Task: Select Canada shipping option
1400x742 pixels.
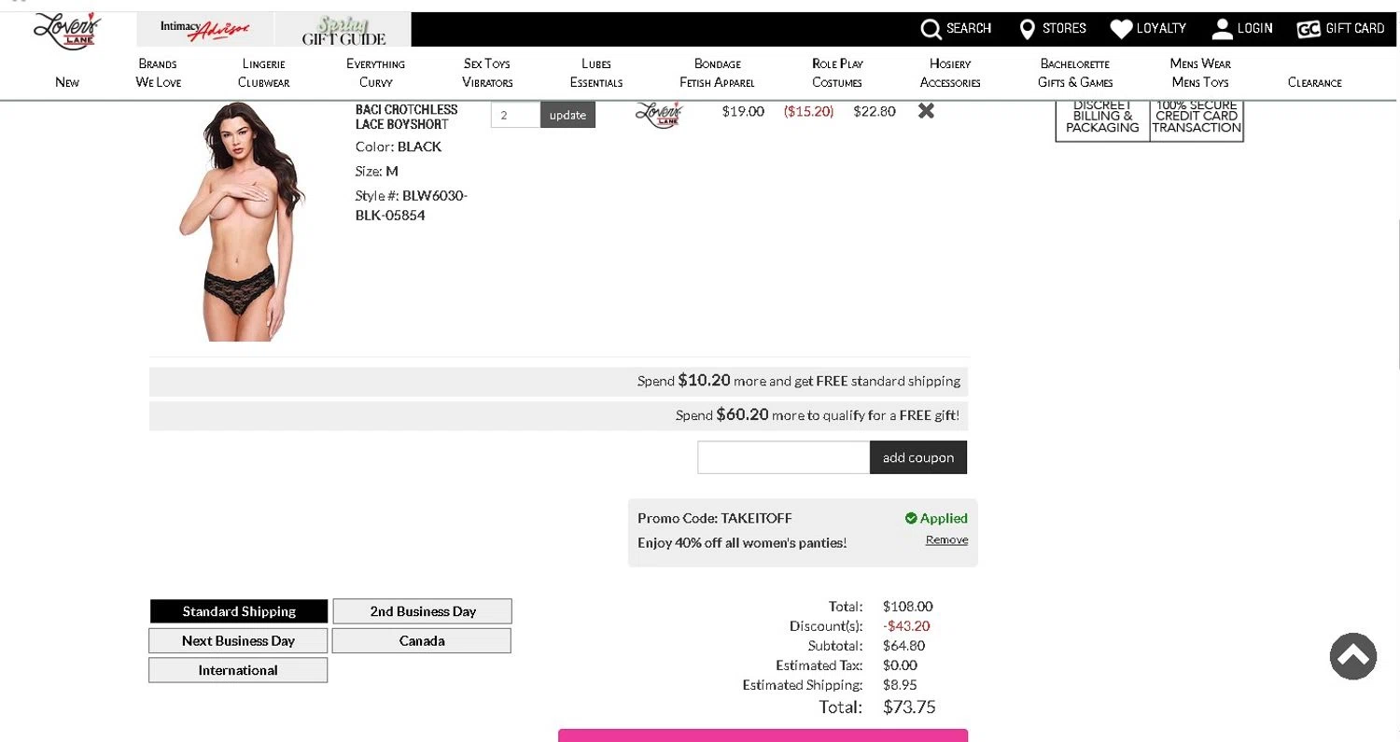Action: pyautogui.click(x=422, y=640)
